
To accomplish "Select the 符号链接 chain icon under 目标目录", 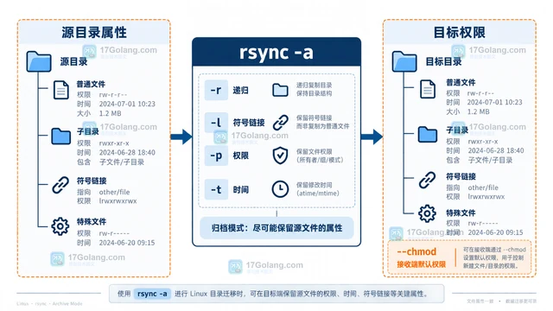I will click(x=427, y=181).
